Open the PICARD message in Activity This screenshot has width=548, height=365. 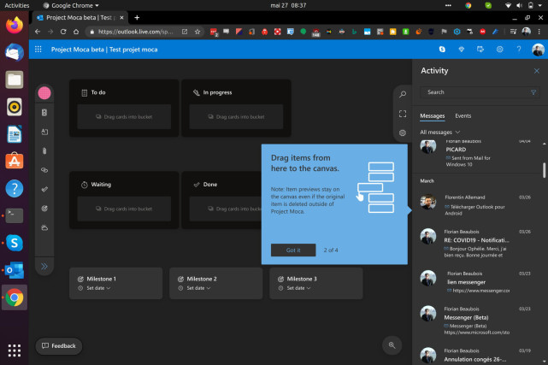click(x=477, y=154)
